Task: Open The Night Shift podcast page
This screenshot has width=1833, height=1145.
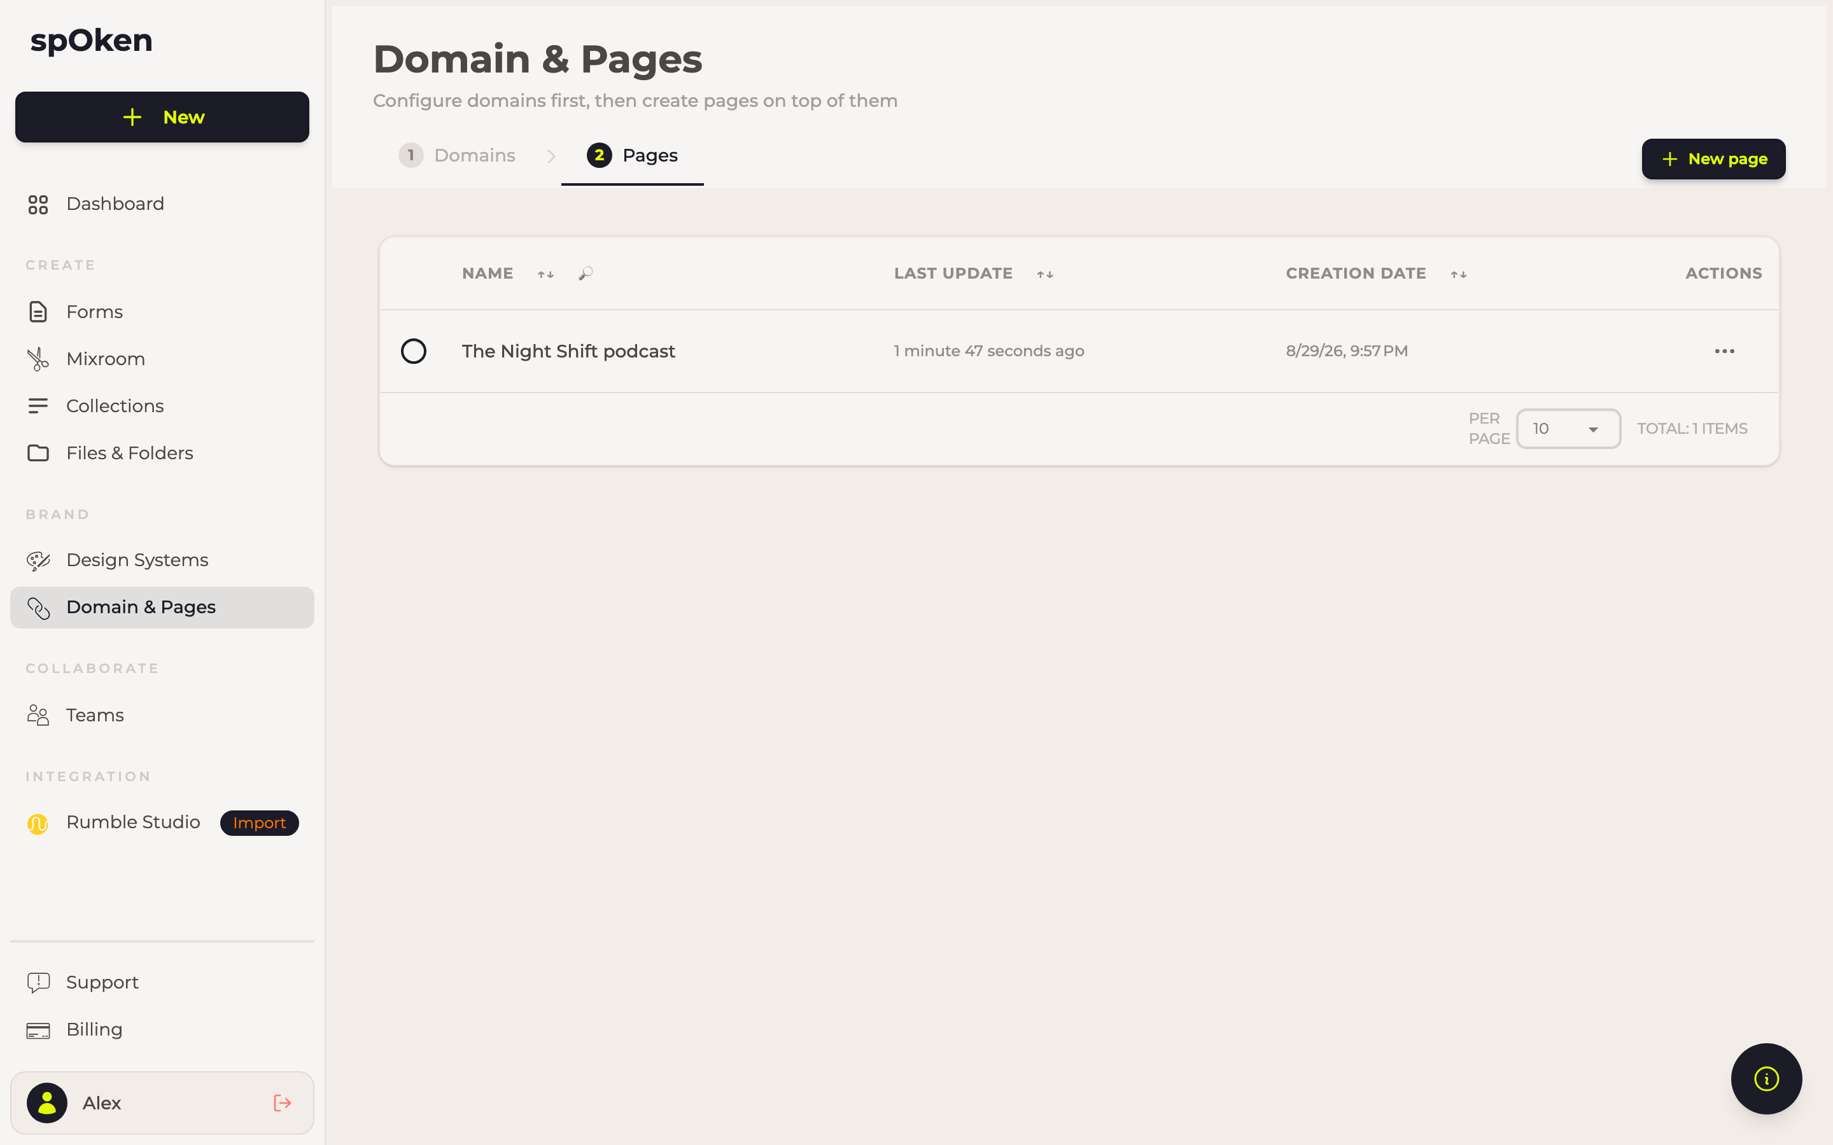Action: click(x=568, y=351)
